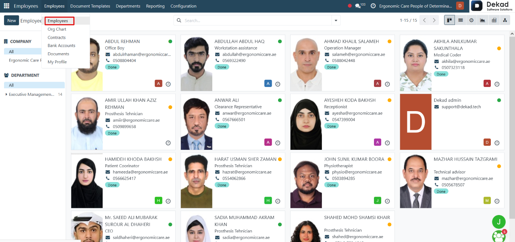Click the activity clock on ABDULLAH ABDUL HAQ card
Viewport: 515px width, 242px height.
(x=278, y=84)
